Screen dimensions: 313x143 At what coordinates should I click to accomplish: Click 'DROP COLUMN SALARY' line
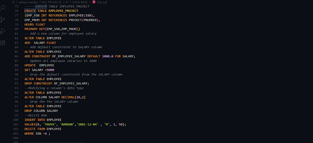click(x=41, y=111)
